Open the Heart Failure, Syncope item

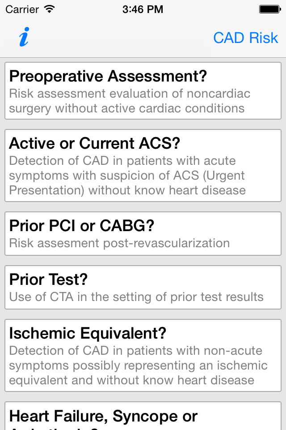pyautogui.click(x=143, y=417)
